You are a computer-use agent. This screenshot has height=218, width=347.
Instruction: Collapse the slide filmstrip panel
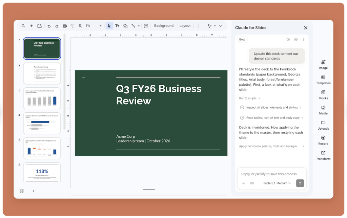(x=34, y=191)
